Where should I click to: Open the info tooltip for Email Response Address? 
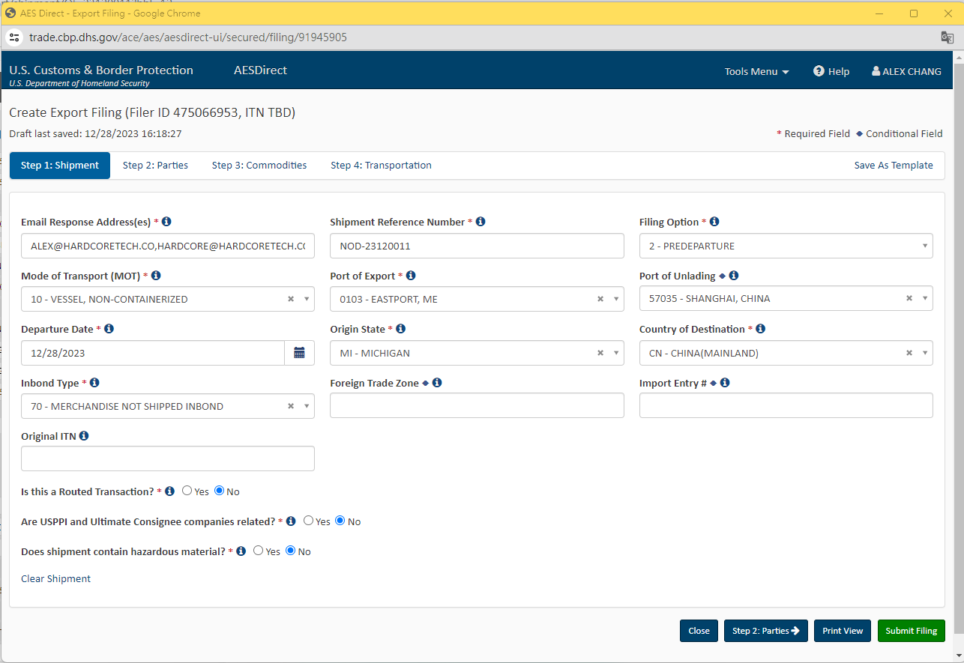point(166,221)
